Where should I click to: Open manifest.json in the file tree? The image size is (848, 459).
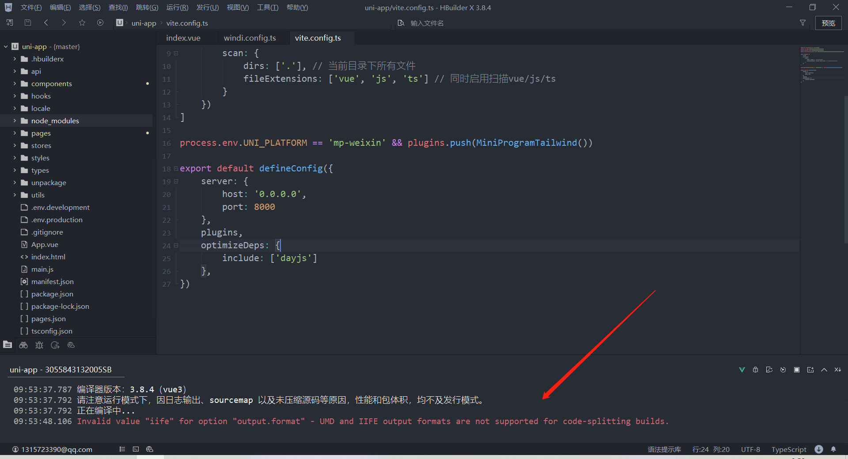click(x=53, y=281)
